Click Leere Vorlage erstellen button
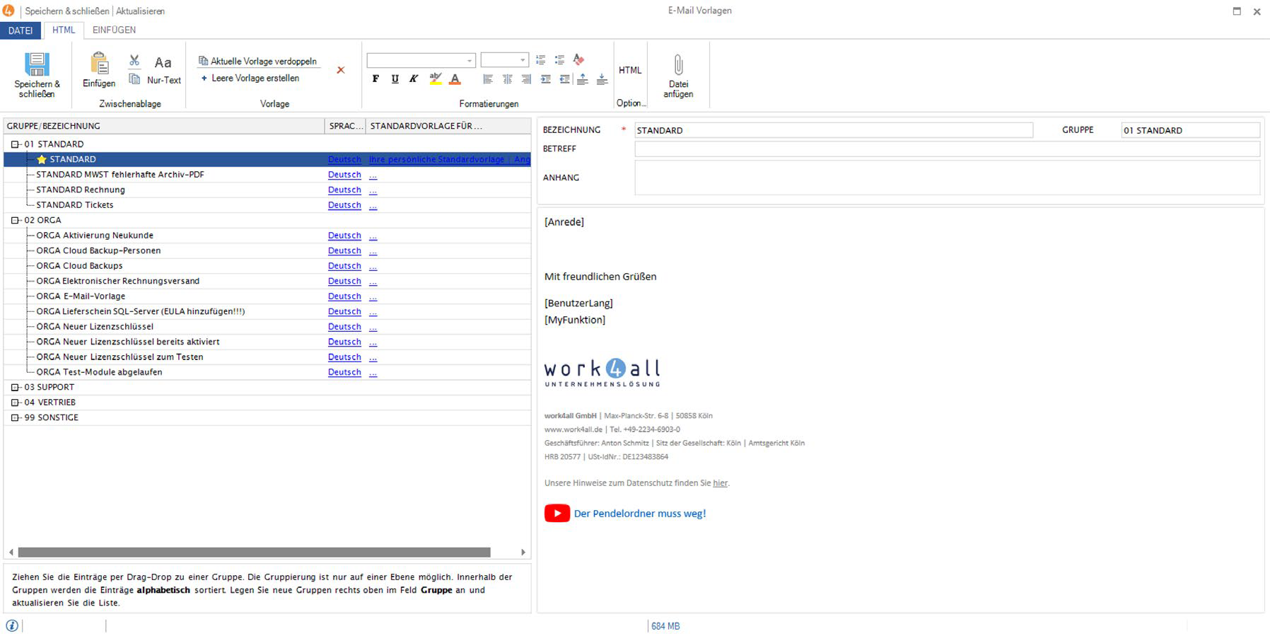The image size is (1270, 636). [250, 79]
